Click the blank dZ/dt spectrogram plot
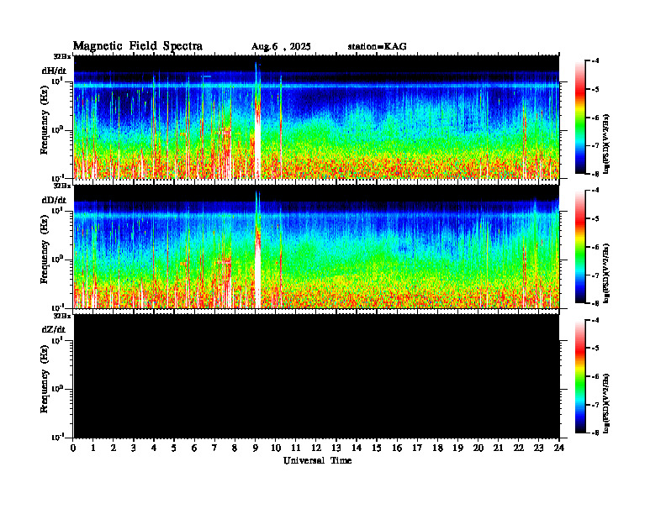The image size is (666, 514). tap(316, 375)
